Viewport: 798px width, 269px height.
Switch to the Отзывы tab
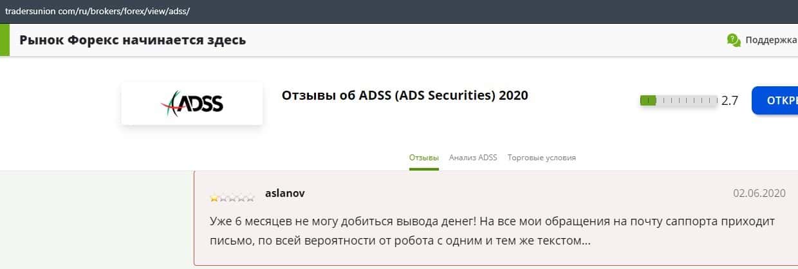(x=423, y=158)
